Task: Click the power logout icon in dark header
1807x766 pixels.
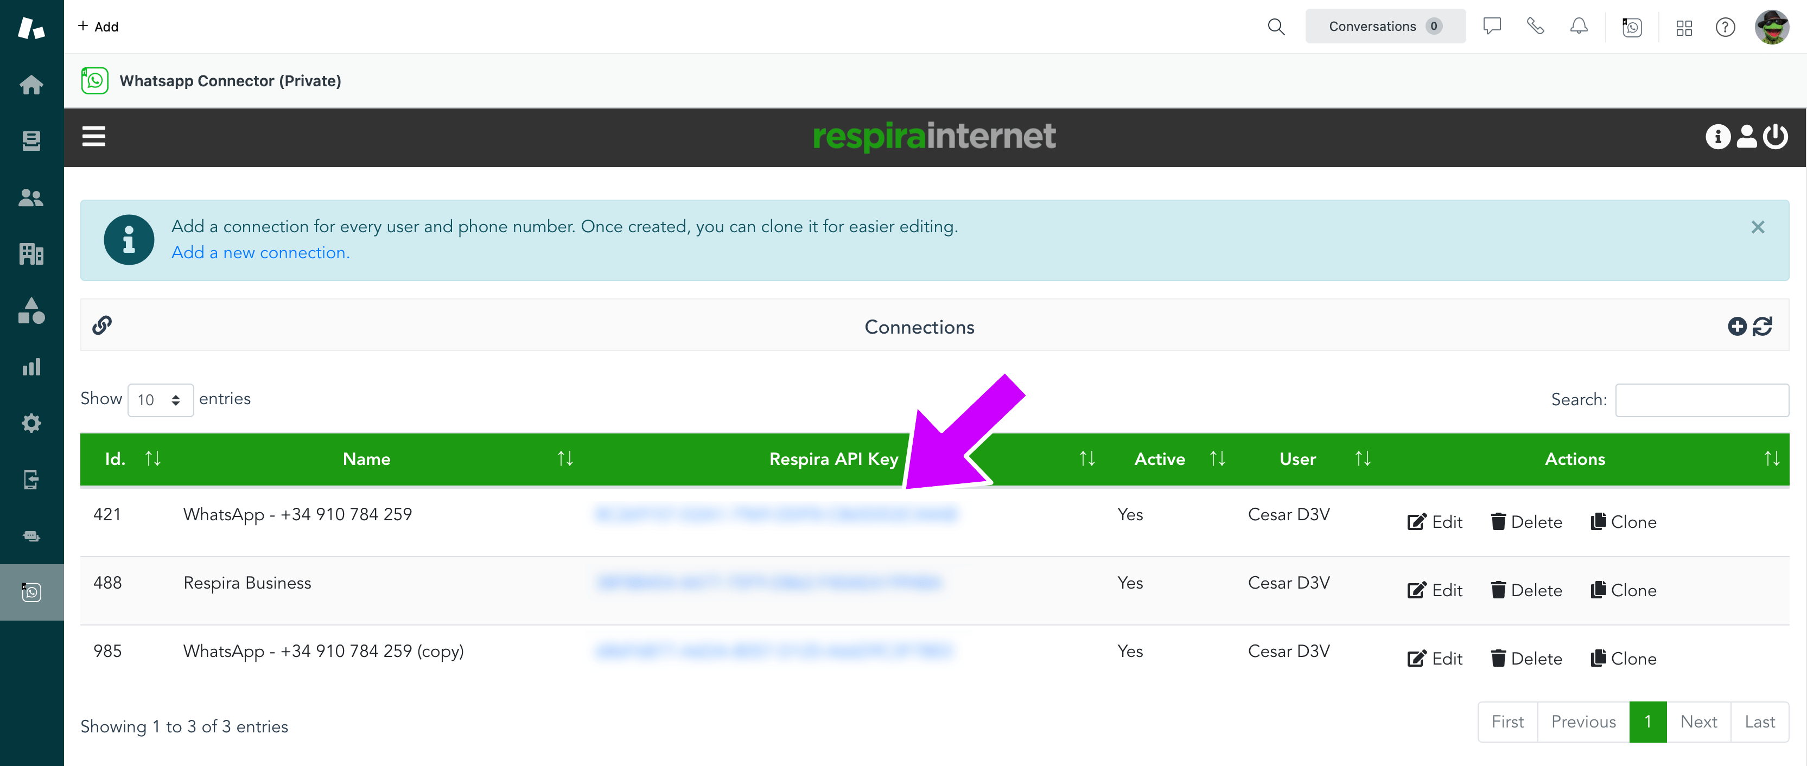Action: (x=1776, y=136)
